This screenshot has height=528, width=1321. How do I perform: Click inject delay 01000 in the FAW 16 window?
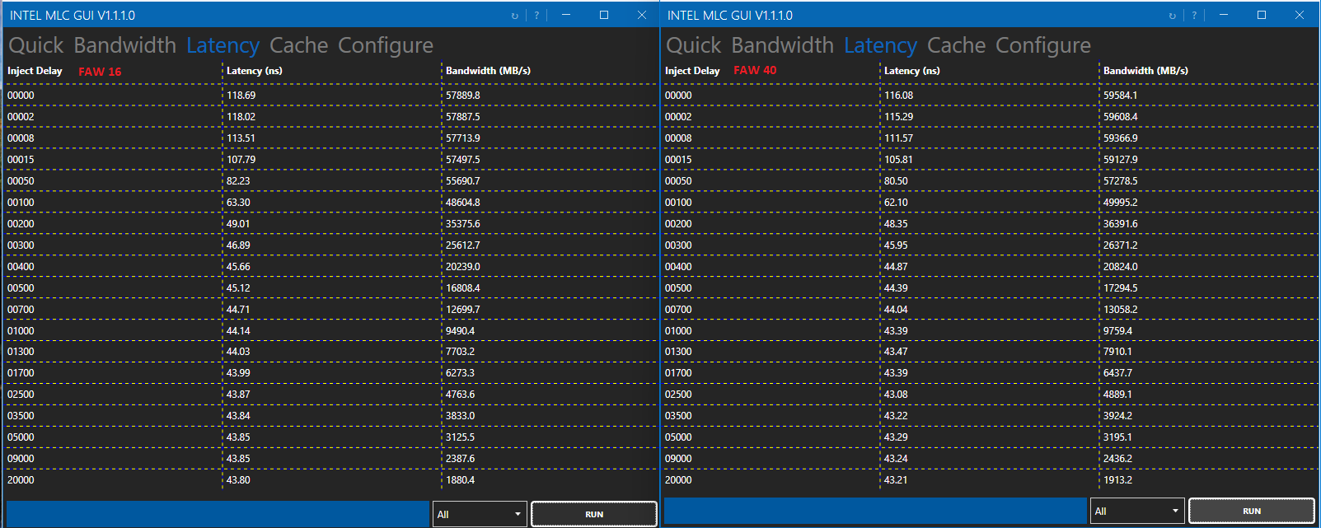pyautogui.click(x=21, y=331)
